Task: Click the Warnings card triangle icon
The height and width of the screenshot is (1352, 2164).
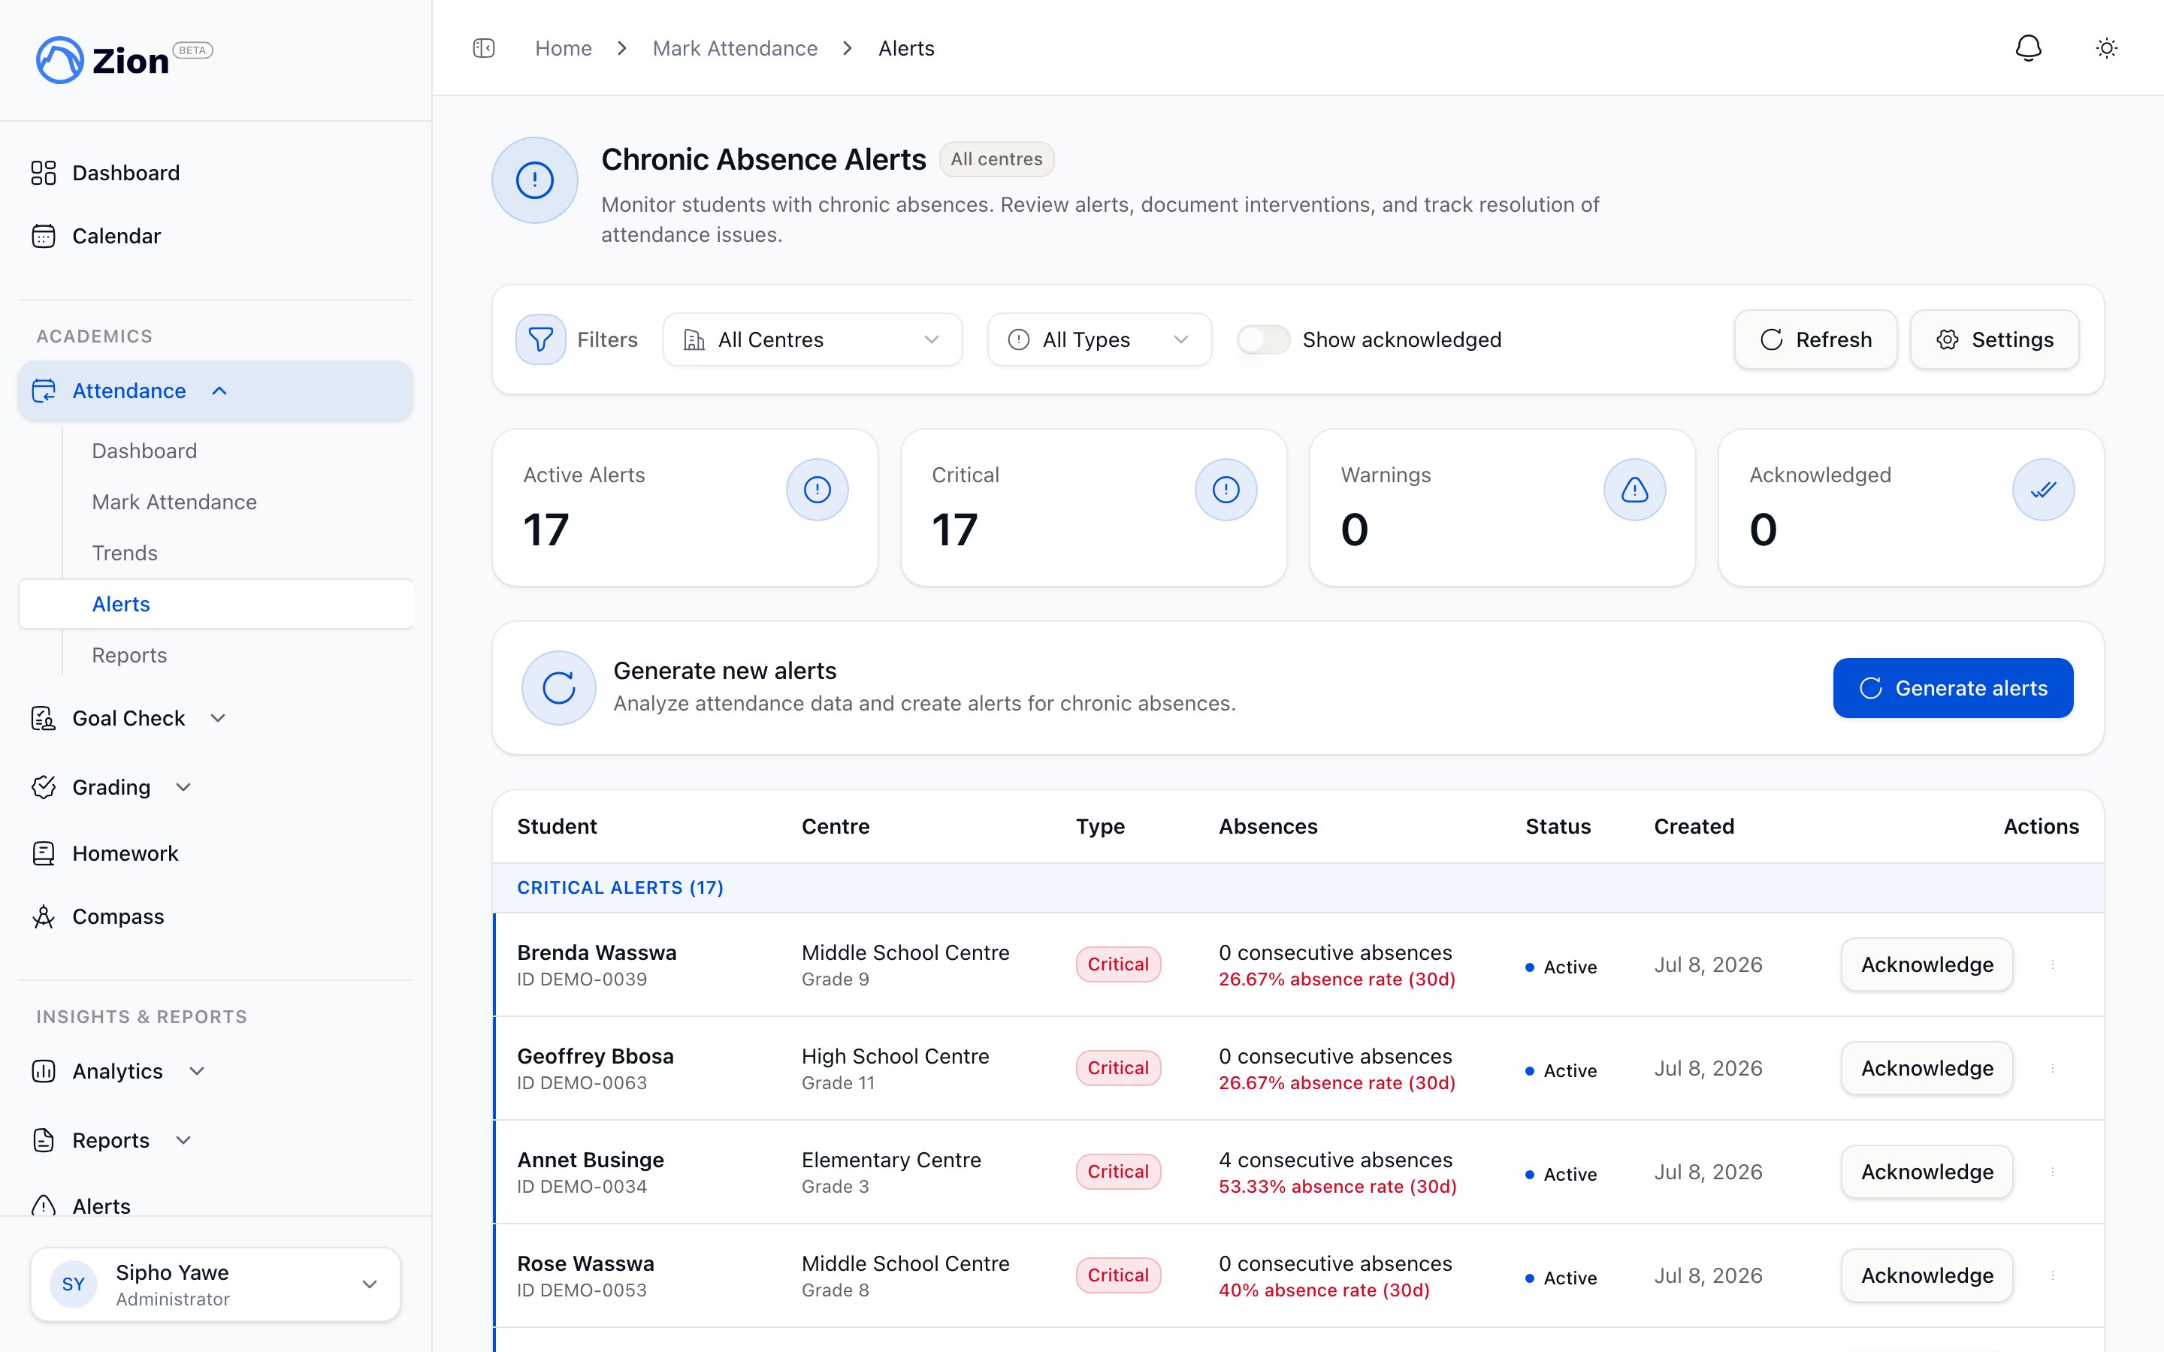Action: [x=1634, y=489]
